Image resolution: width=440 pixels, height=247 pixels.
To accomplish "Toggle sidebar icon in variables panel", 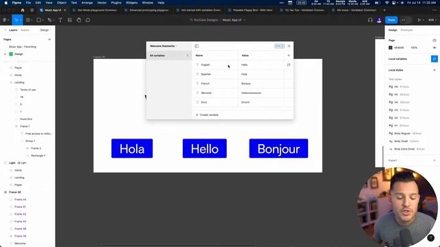I will click(x=197, y=46).
